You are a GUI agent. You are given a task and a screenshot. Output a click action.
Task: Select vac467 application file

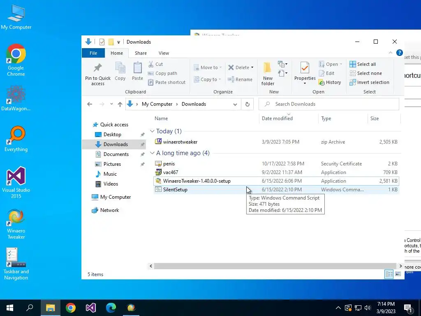(277, 172)
